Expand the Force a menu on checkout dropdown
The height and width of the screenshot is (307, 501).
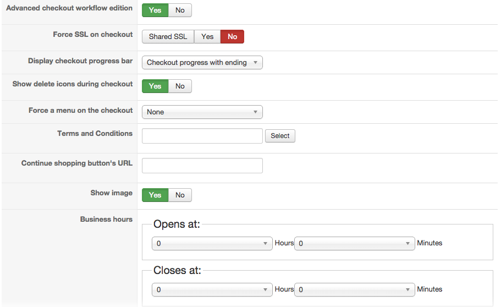pyautogui.click(x=202, y=112)
